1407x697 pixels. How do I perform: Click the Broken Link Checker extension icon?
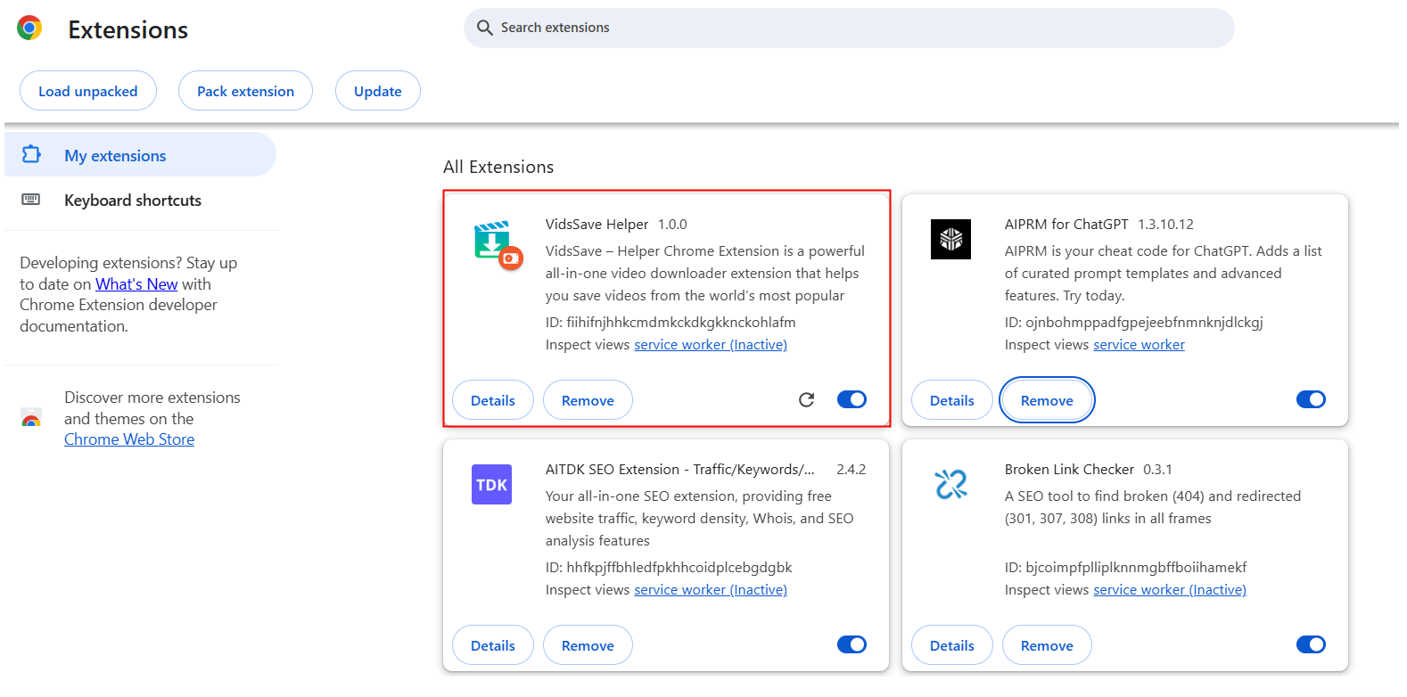[x=950, y=484]
